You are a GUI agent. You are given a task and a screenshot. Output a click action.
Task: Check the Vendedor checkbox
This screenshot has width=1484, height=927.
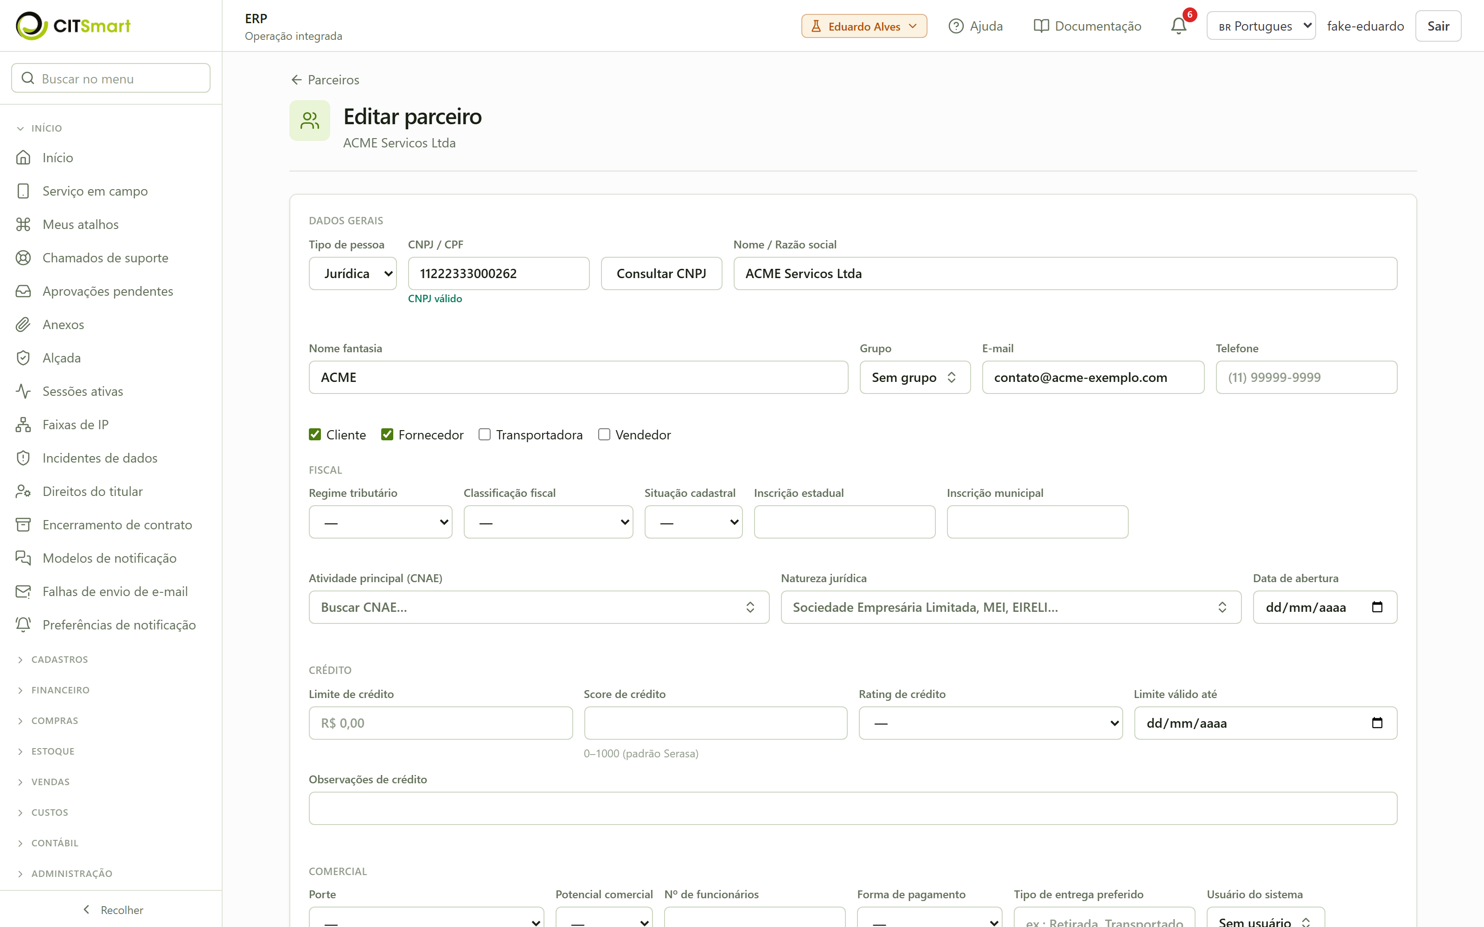[x=604, y=435]
